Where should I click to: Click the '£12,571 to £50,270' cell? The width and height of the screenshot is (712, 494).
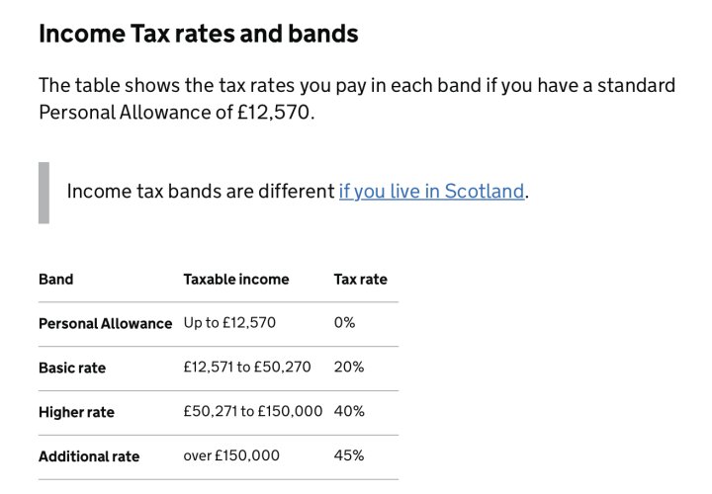pyautogui.click(x=247, y=367)
